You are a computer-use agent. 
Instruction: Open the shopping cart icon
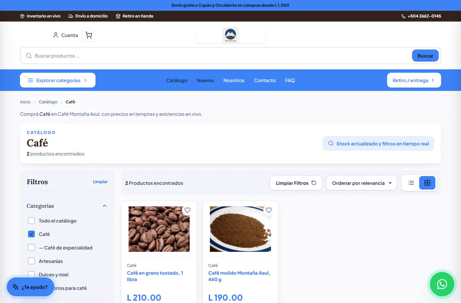pyautogui.click(x=89, y=35)
